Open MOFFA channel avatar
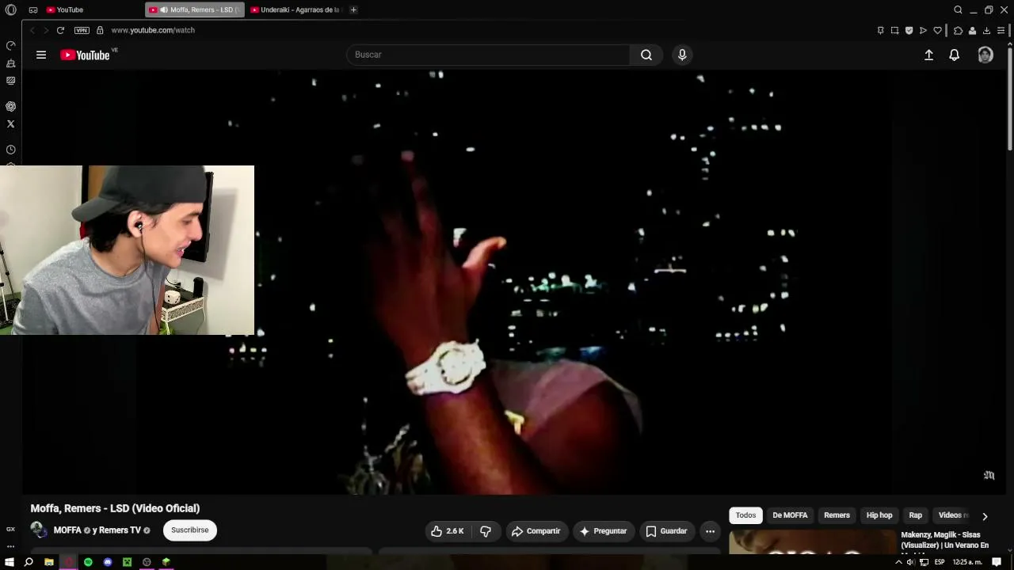Screen dimensions: 1014x570 click(x=39, y=530)
